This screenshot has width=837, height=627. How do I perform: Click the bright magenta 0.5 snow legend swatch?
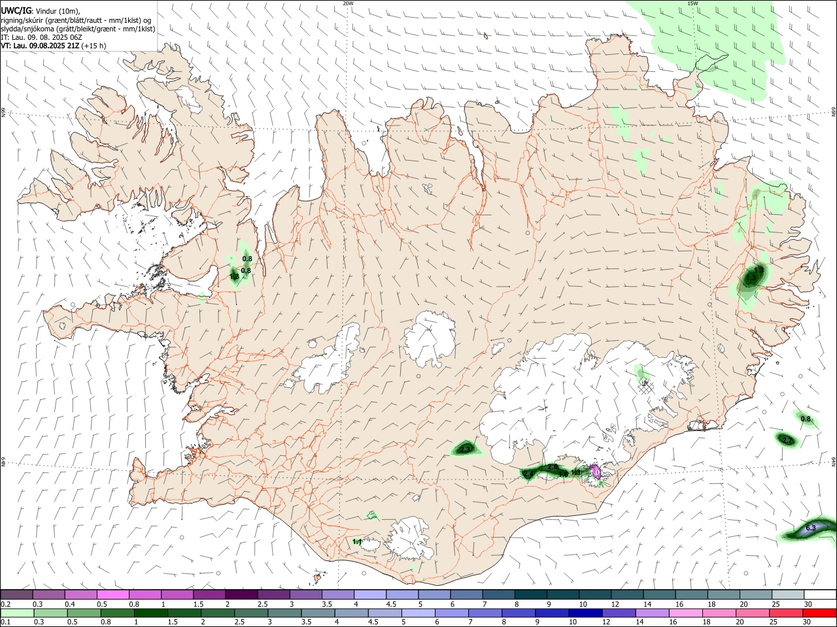pos(113,594)
